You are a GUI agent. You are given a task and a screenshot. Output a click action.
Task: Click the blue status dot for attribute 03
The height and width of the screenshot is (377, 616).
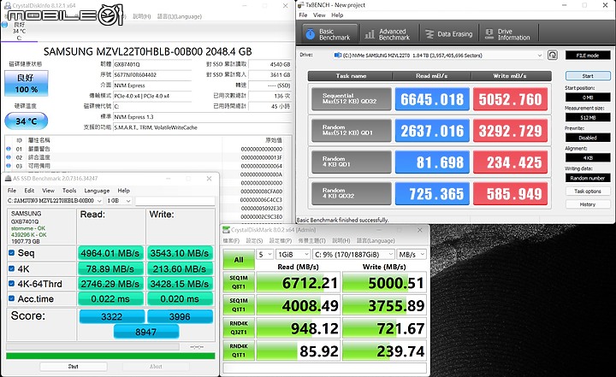click(9, 166)
